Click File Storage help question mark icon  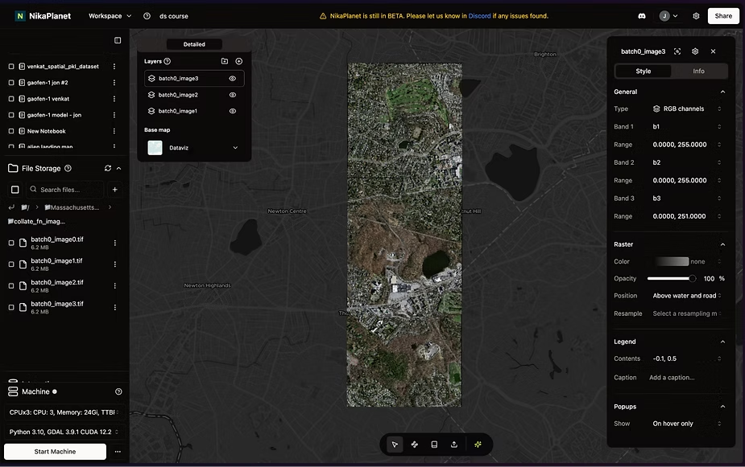pyautogui.click(x=68, y=168)
